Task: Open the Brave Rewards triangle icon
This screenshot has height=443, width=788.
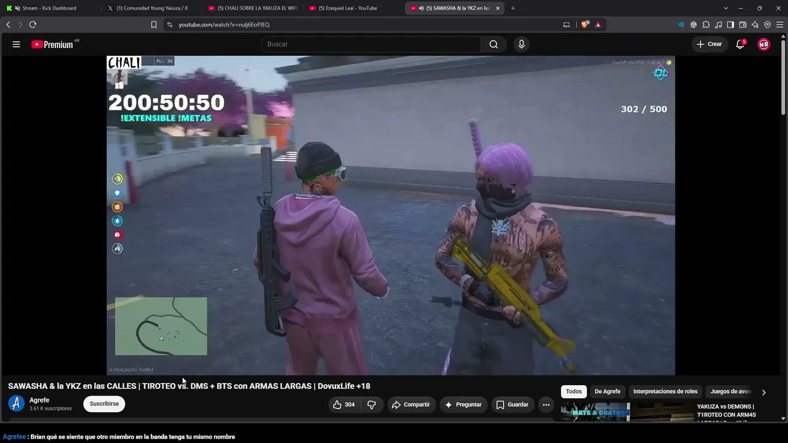Action: (598, 25)
